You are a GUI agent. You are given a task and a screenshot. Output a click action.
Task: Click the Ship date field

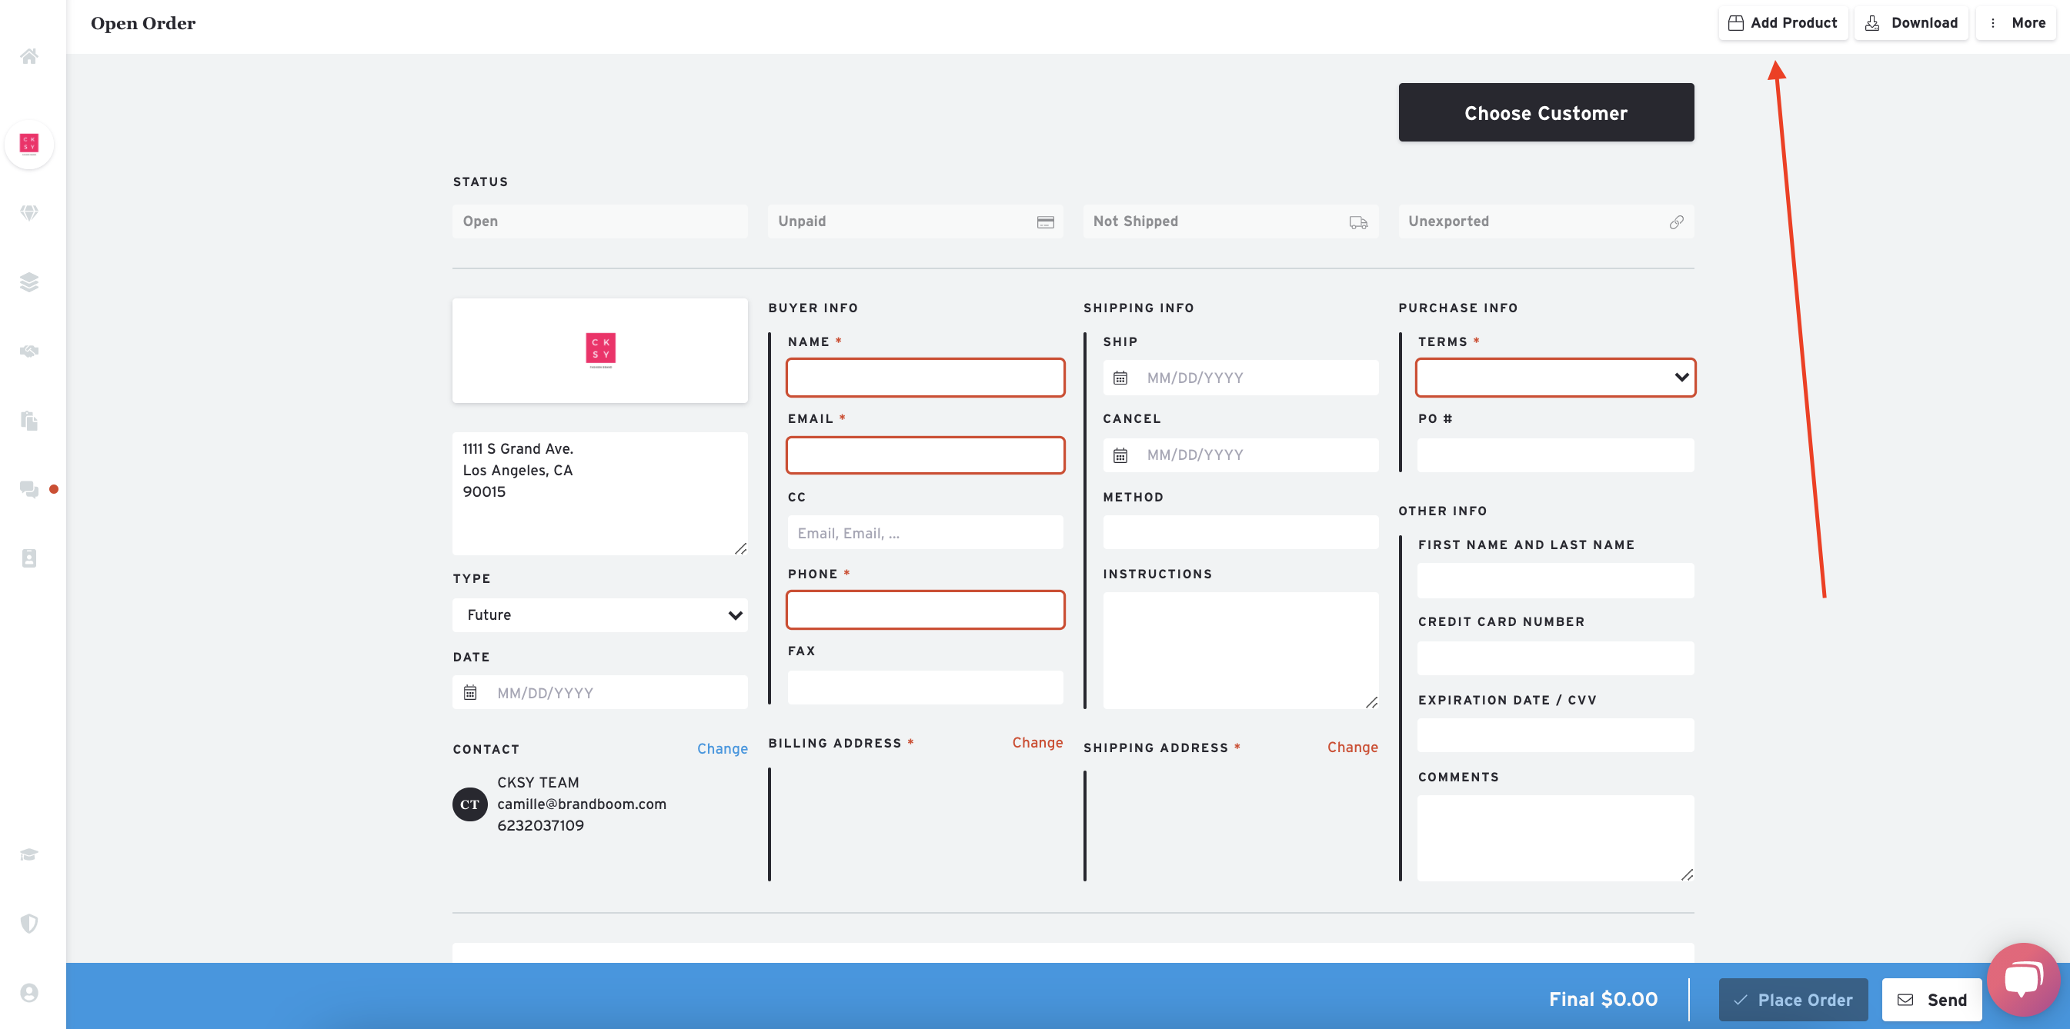point(1240,378)
